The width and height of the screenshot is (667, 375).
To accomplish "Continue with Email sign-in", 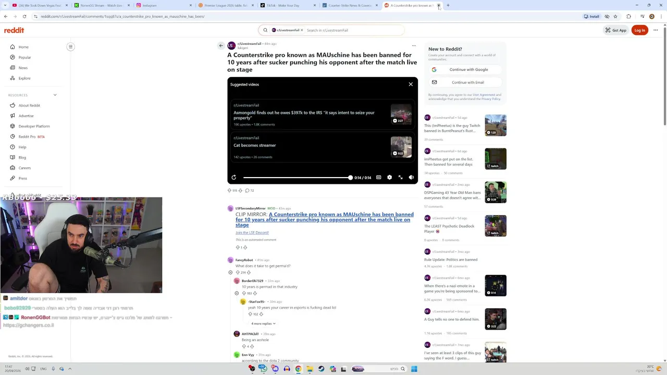I will [465, 82].
